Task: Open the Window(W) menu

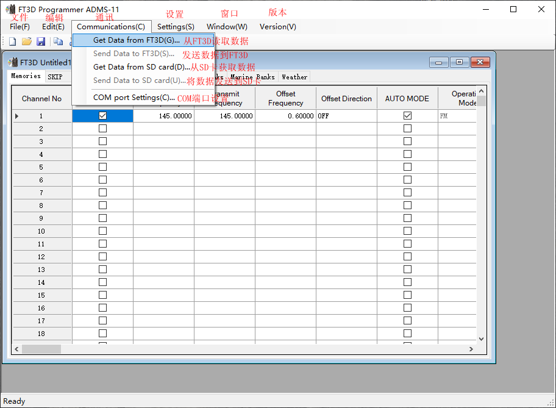Action: pyautogui.click(x=227, y=27)
